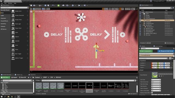
Task: Select the Box Trigger placement icon
Action: tap(13, 54)
